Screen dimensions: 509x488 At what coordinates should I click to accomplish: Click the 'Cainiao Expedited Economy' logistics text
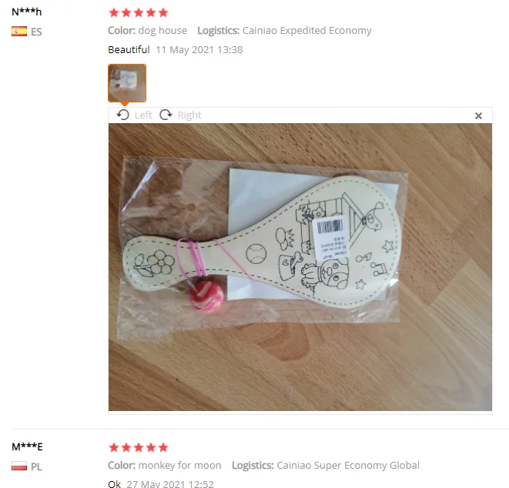(307, 31)
